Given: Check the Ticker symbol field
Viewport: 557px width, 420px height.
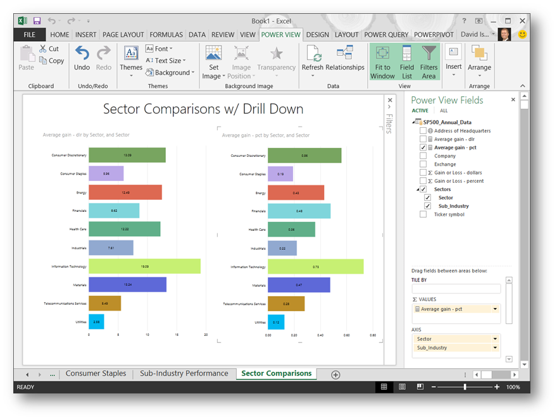Looking at the screenshot, I should tap(423, 214).
